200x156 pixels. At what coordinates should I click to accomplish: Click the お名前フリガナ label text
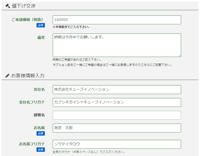(x=32, y=144)
